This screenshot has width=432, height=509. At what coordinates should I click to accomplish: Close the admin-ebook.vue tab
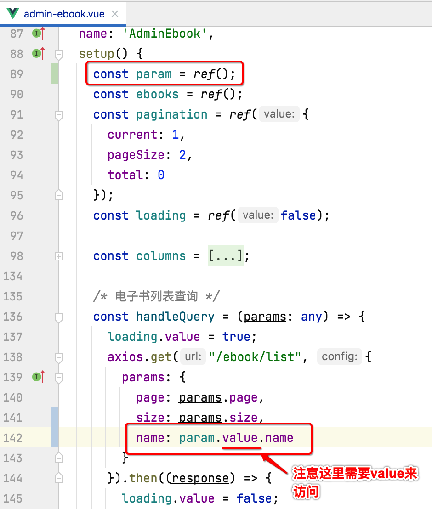click(x=115, y=14)
